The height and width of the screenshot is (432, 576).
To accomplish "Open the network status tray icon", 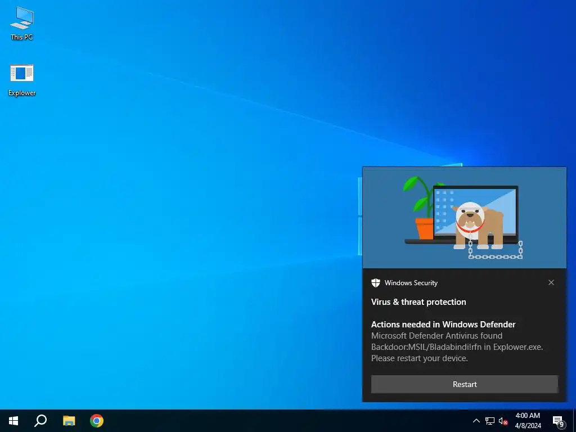I will point(490,421).
